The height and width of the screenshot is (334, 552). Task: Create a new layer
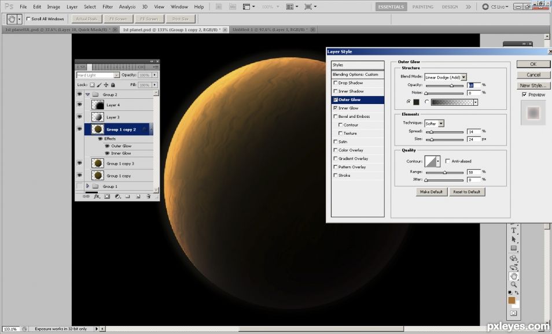(138, 196)
